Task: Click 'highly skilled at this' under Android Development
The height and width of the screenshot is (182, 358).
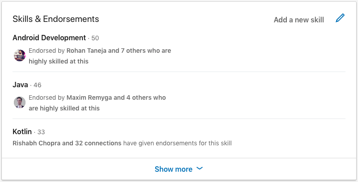Action: [59, 61]
